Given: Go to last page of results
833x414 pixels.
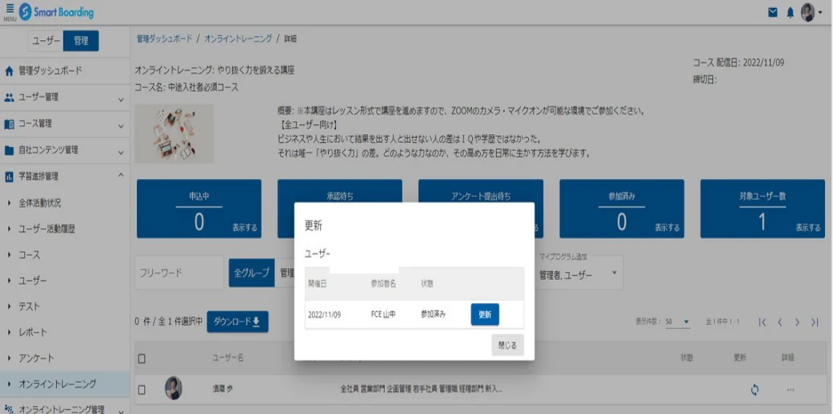Looking at the screenshot, I should pos(815,323).
